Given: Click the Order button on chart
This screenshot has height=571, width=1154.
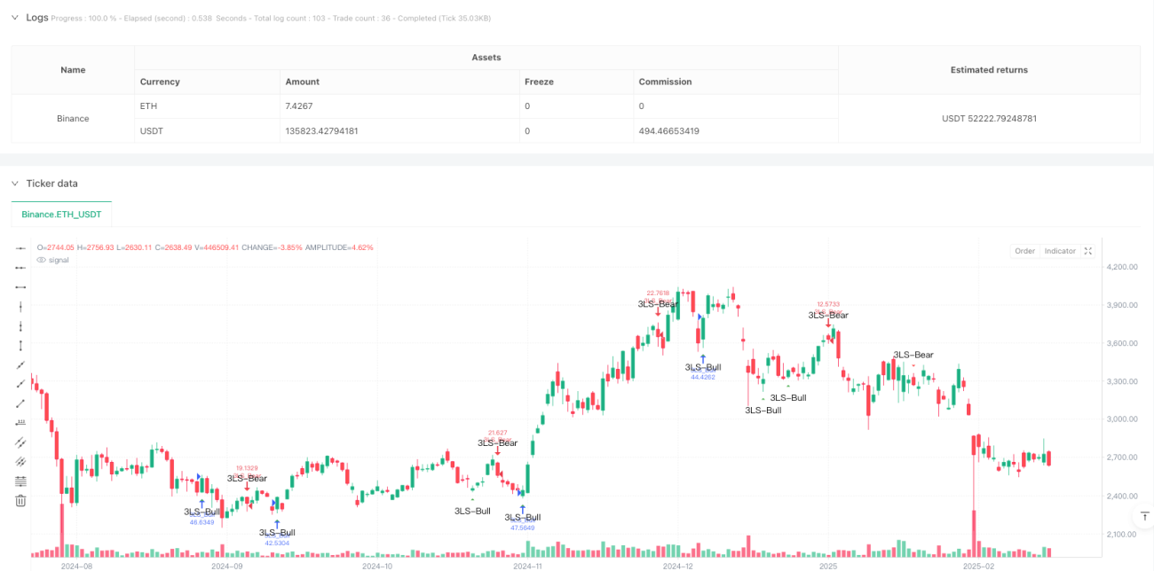Looking at the screenshot, I should pyautogui.click(x=1024, y=251).
